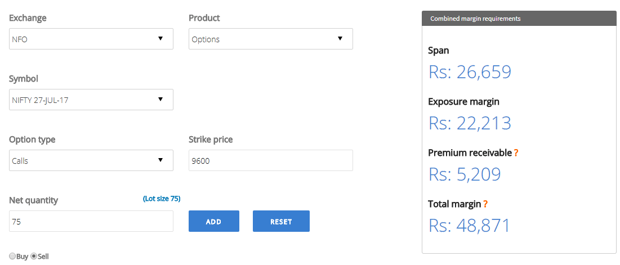Select the Sell radio button

34,256
